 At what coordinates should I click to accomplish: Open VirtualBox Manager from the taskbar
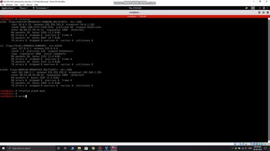click(x=107, y=148)
